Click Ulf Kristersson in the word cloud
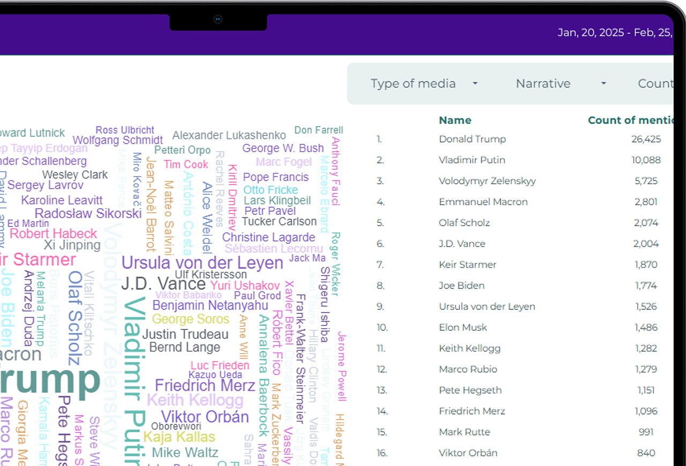This screenshot has width=686, height=466. 211,275
